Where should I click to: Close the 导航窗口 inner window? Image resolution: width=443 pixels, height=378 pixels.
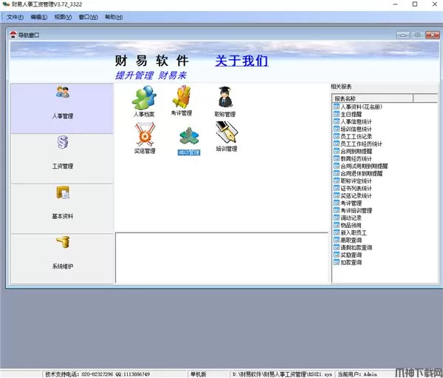point(432,35)
